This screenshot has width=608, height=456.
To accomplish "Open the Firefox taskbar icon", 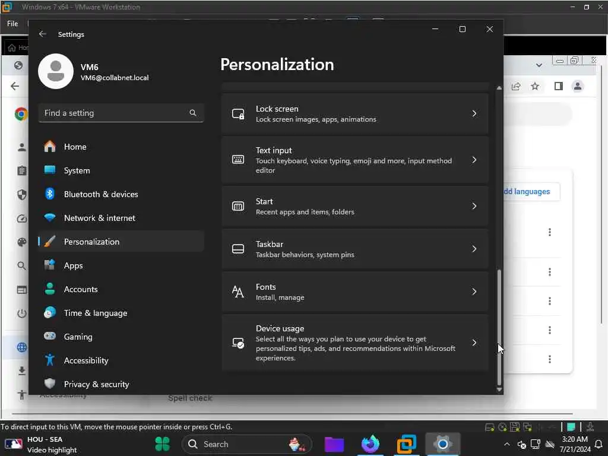I will point(370,444).
